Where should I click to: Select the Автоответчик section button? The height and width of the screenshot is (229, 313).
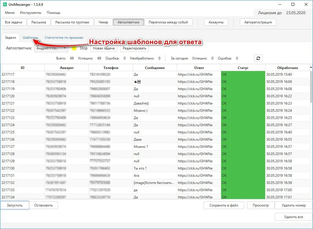click(x=129, y=22)
